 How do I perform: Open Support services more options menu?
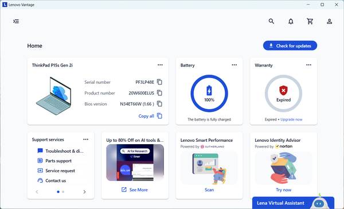tap(86, 140)
